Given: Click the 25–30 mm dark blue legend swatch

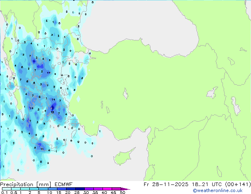Looking at the screenshot, I should pos(80,189).
